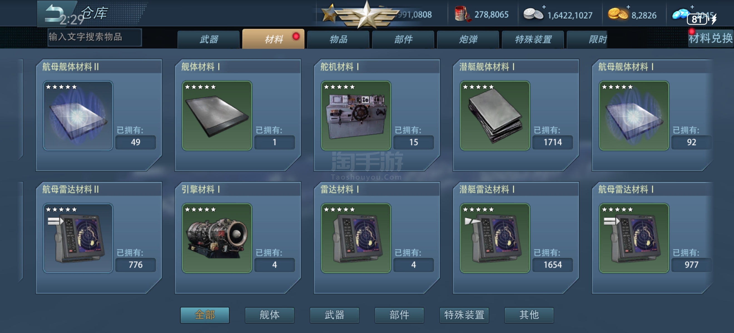Open the 航母舰体材料 II item icon
Viewport: 734px width, 333px height.
click(x=78, y=115)
